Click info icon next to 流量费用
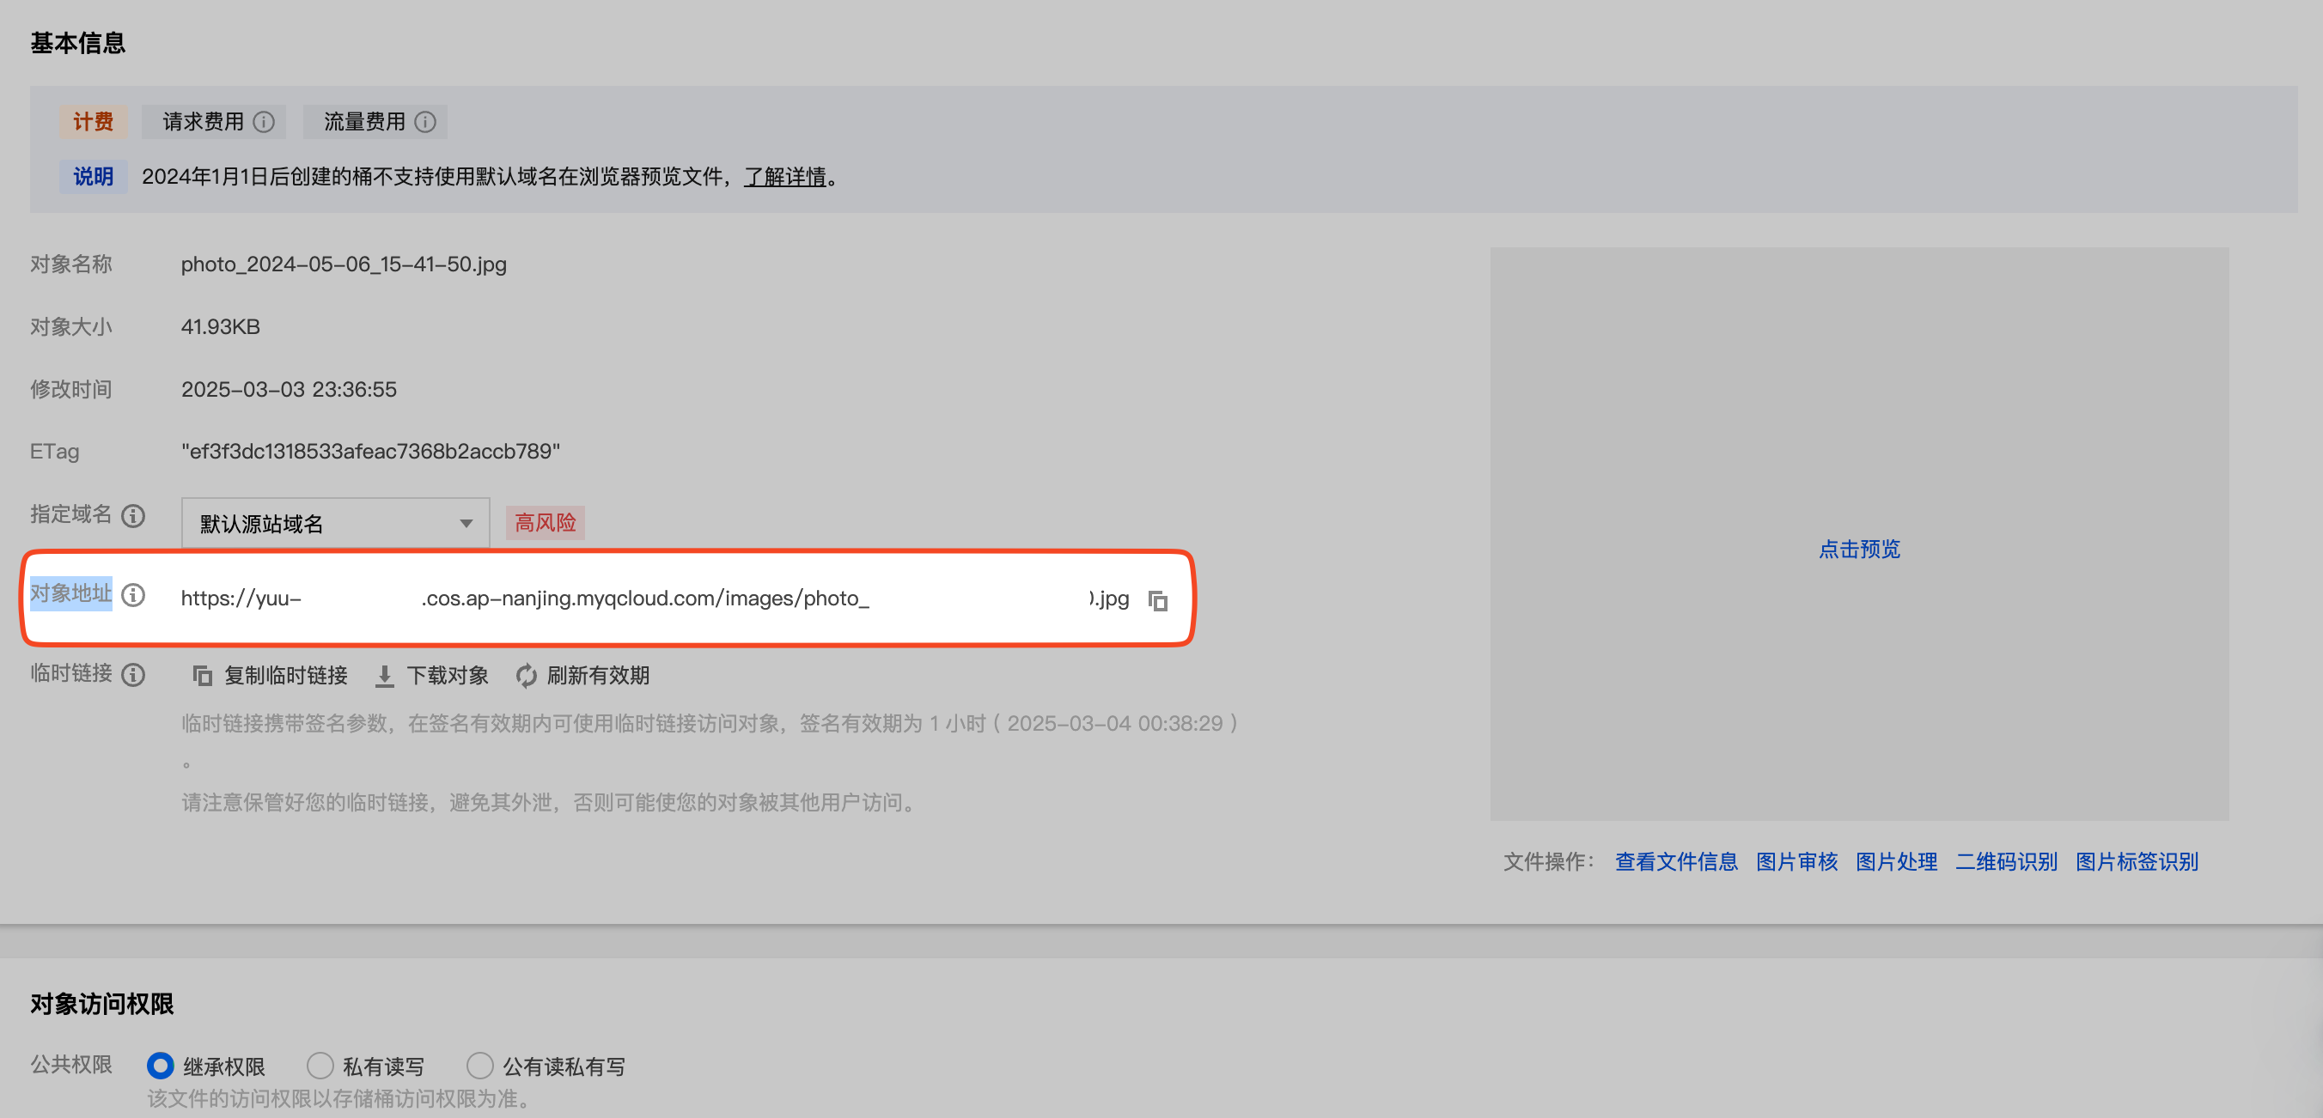 pos(424,122)
